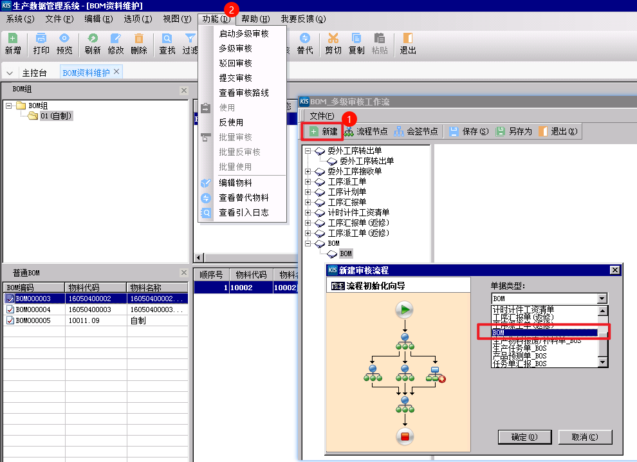The width and height of the screenshot is (637, 462).
Task: Click the 确定 button in wizard
Action: pos(524,437)
